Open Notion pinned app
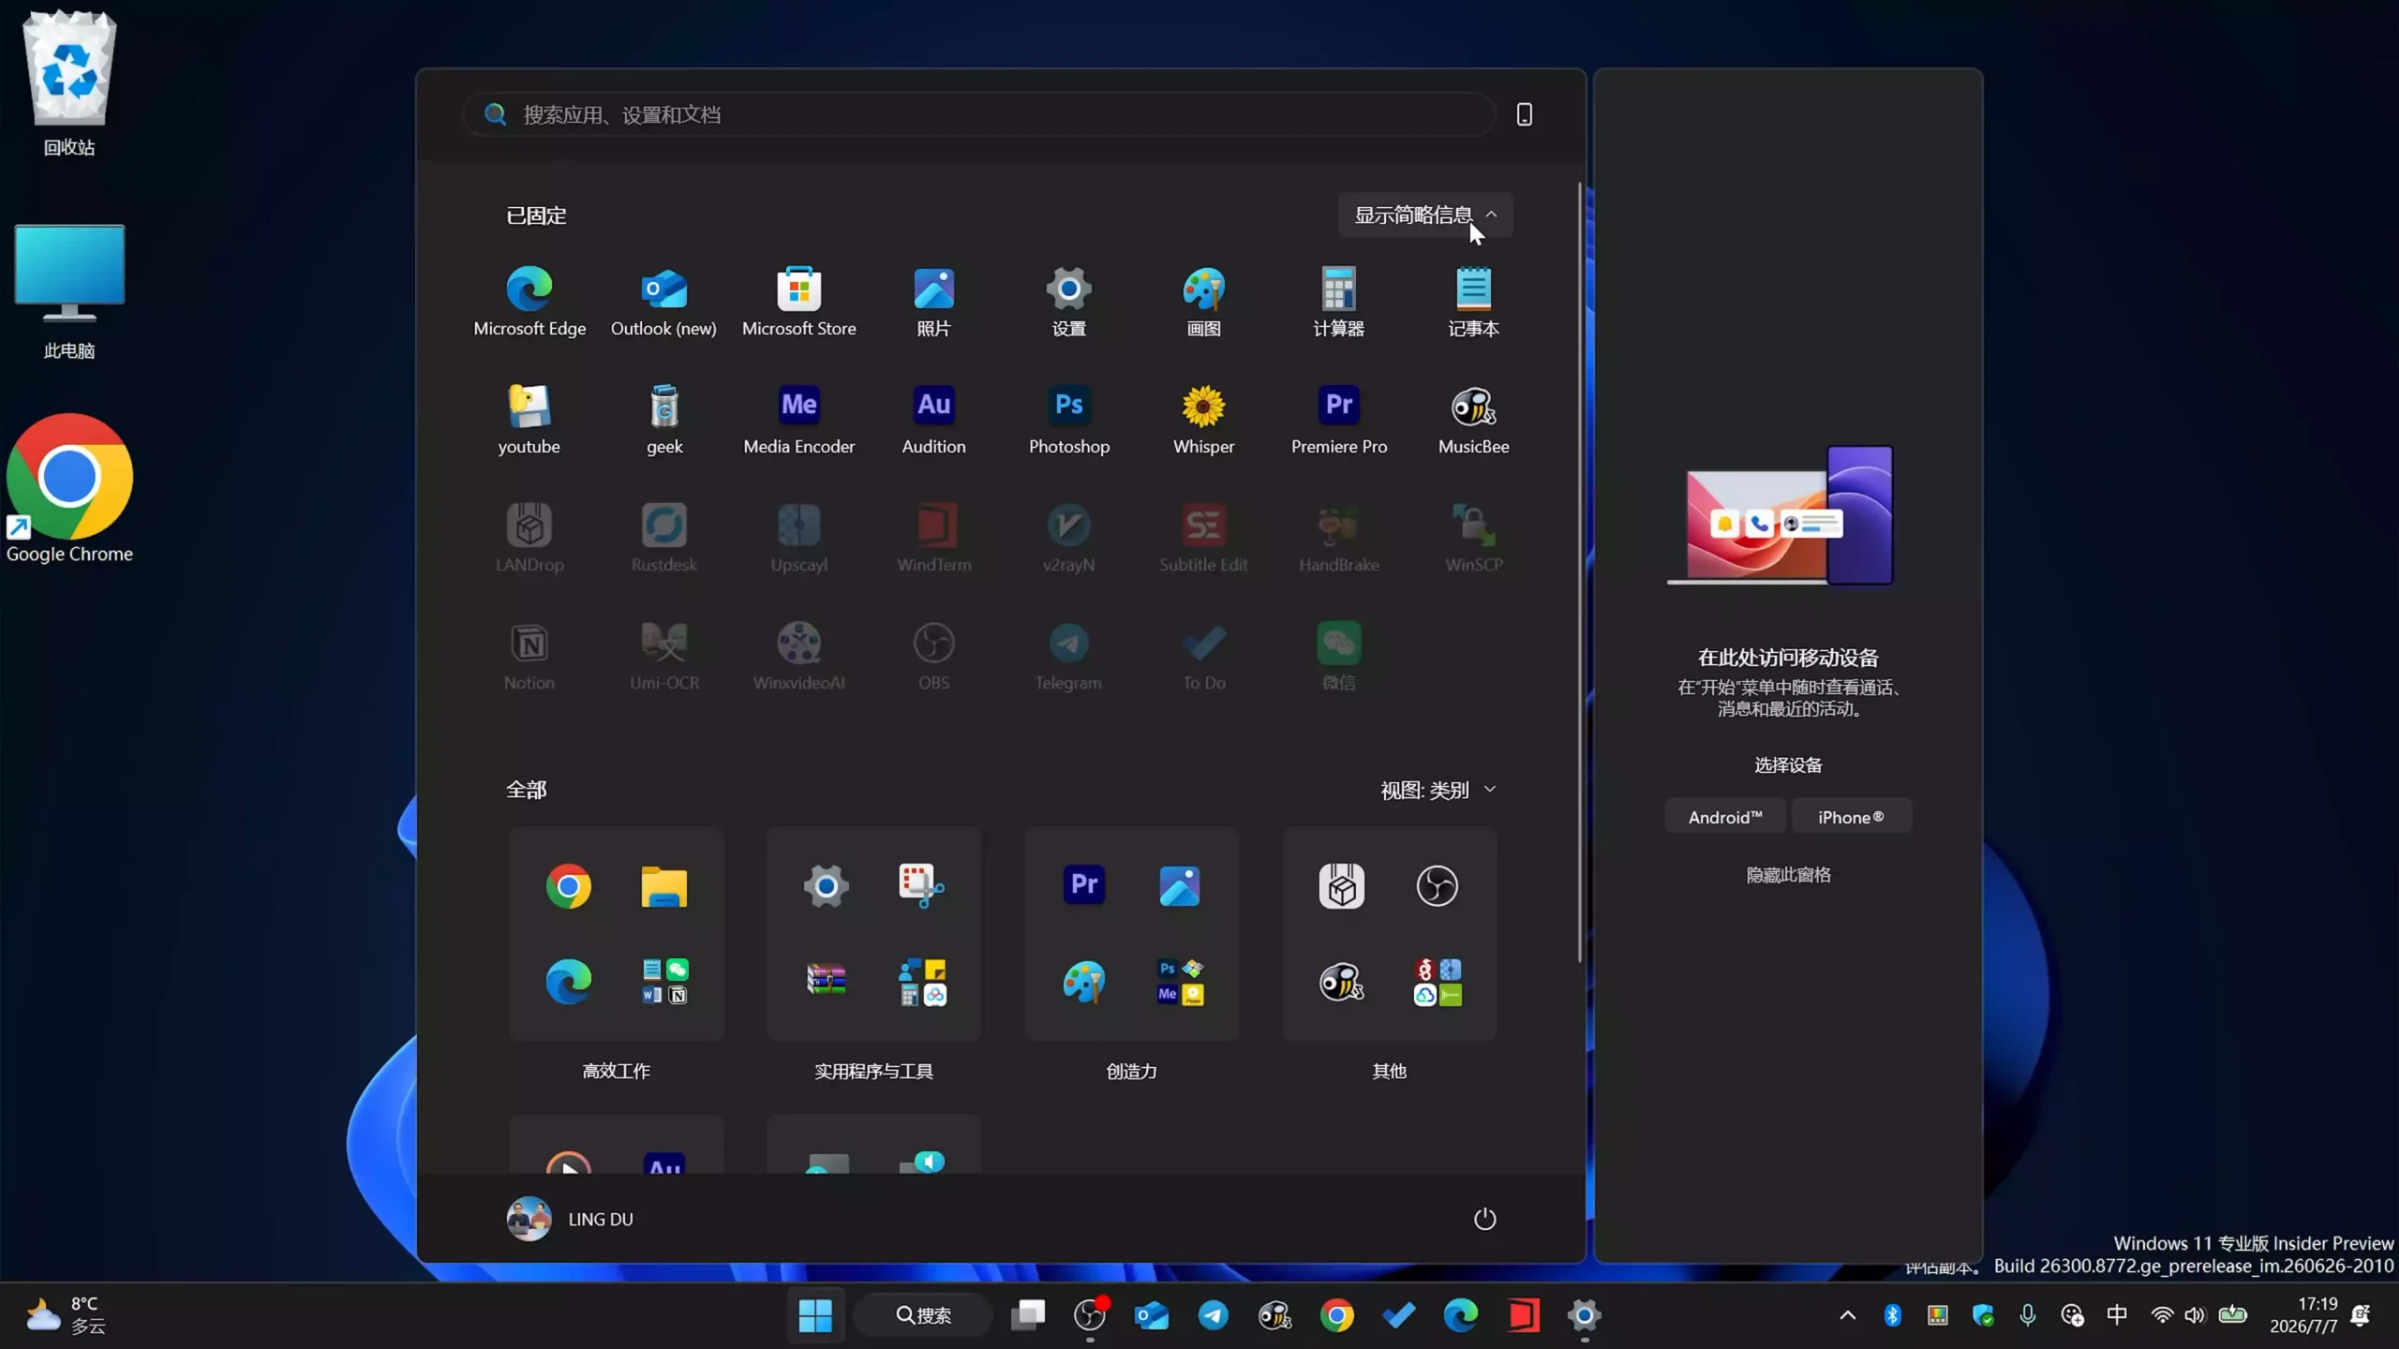2399x1349 pixels. tap(529, 656)
